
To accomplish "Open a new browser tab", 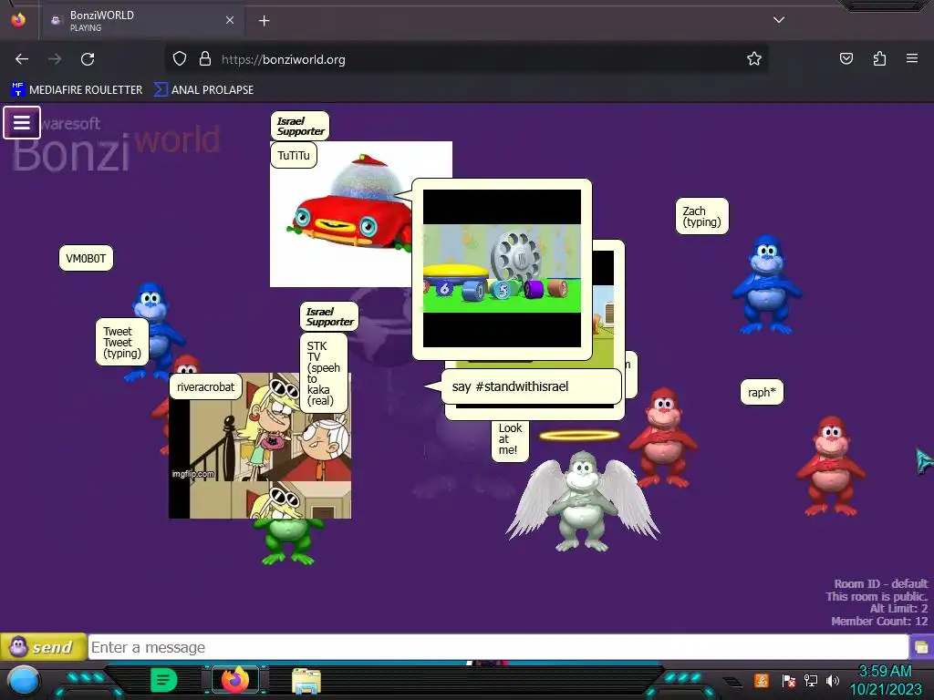I will 264,21.
